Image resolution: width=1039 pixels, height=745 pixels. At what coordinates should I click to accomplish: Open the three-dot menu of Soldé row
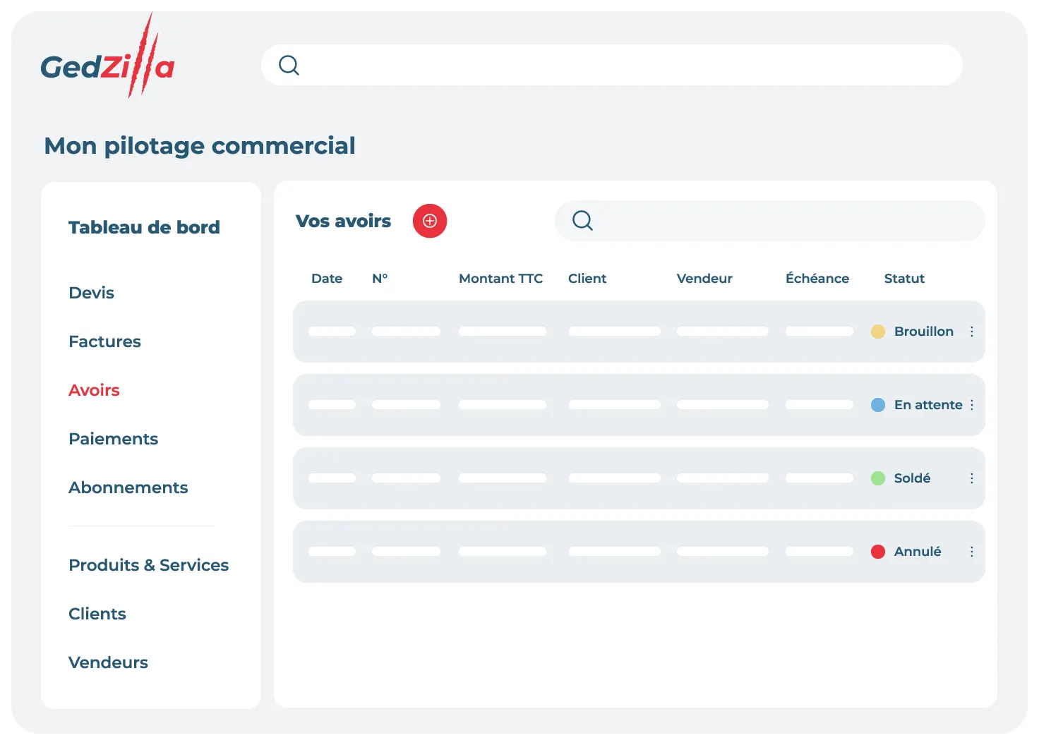point(972,478)
